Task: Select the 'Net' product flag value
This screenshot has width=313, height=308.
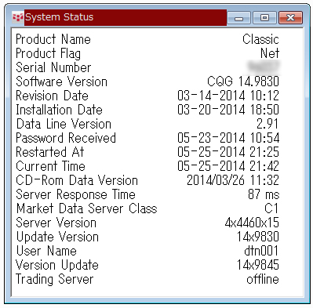Action: coord(270,53)
